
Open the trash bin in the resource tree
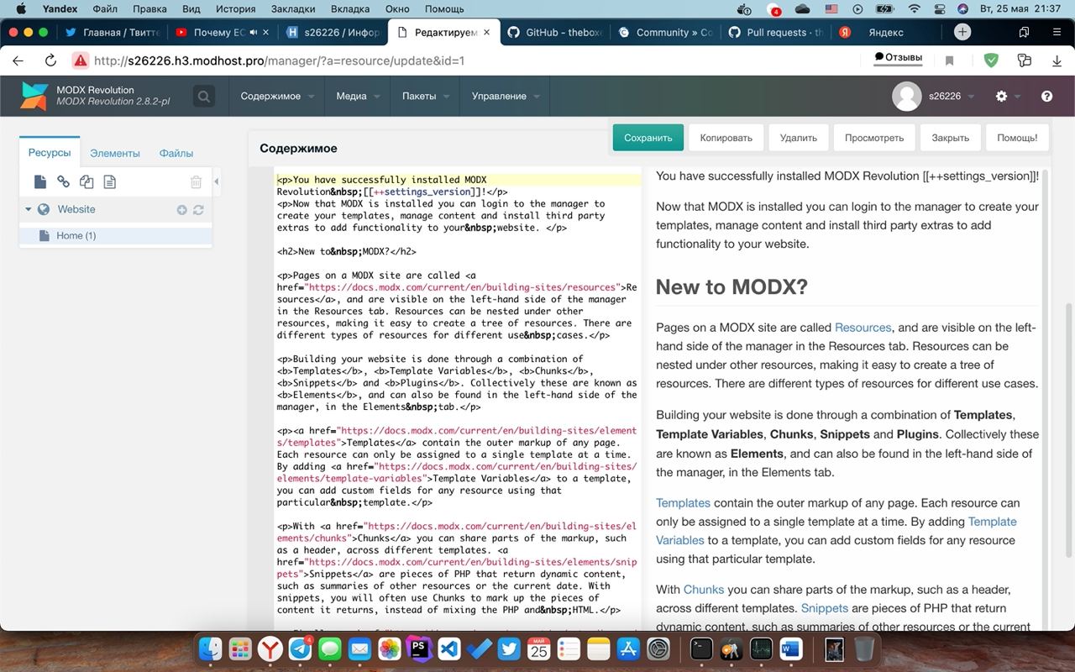(196, 181)
